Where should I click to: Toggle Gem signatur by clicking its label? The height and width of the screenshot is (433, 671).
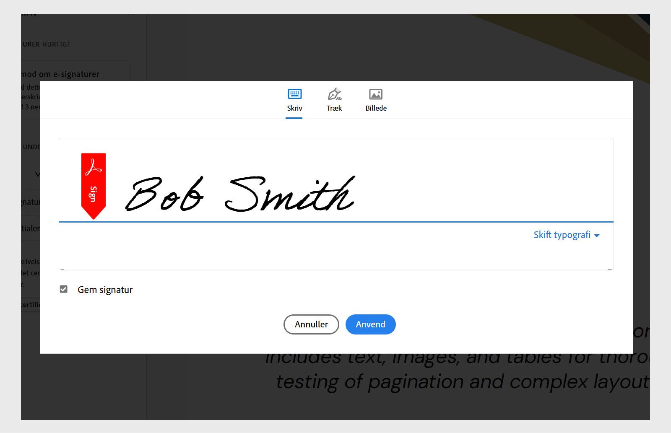pyautogui.click(x=105, y=290)
